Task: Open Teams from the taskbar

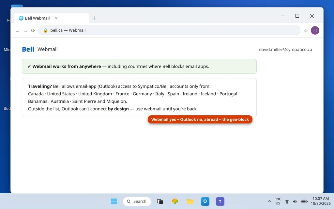Action: (x=220, y=201)
